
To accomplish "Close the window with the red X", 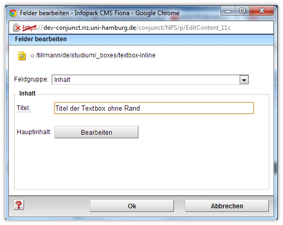I will pyautogui.click(x=262, y=11).
